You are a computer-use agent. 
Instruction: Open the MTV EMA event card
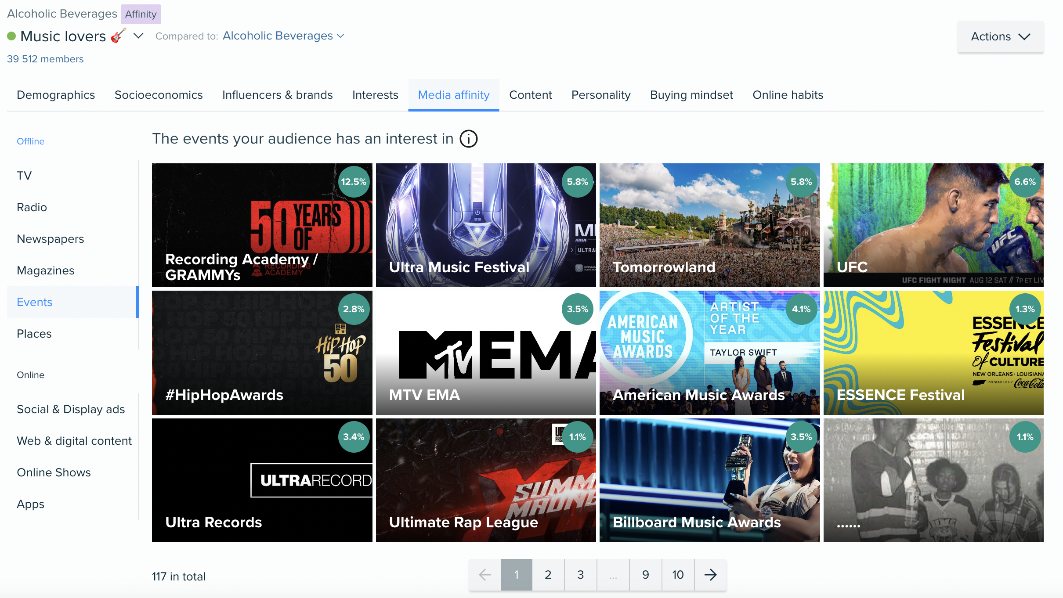click(x=486, y=353)
